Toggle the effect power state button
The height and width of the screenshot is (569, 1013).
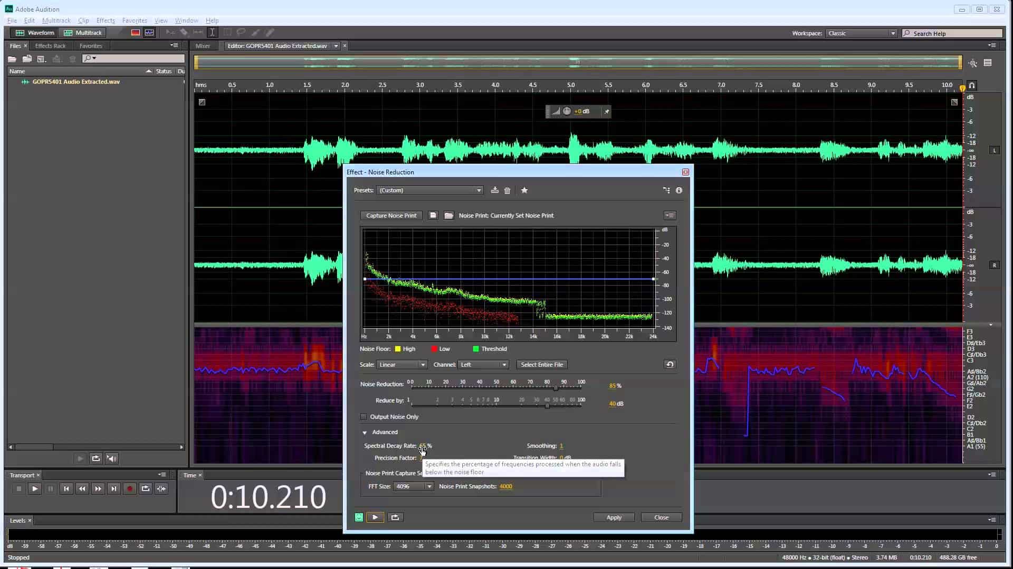pos(359,517)
